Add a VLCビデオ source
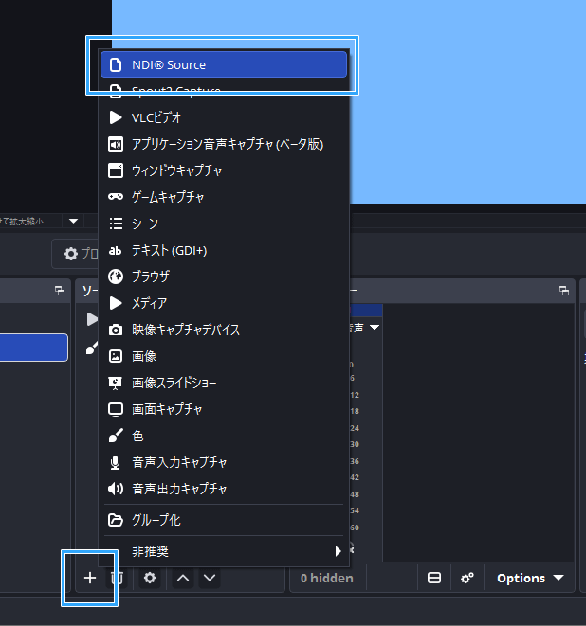586x626 pixels. click(224, 117)
